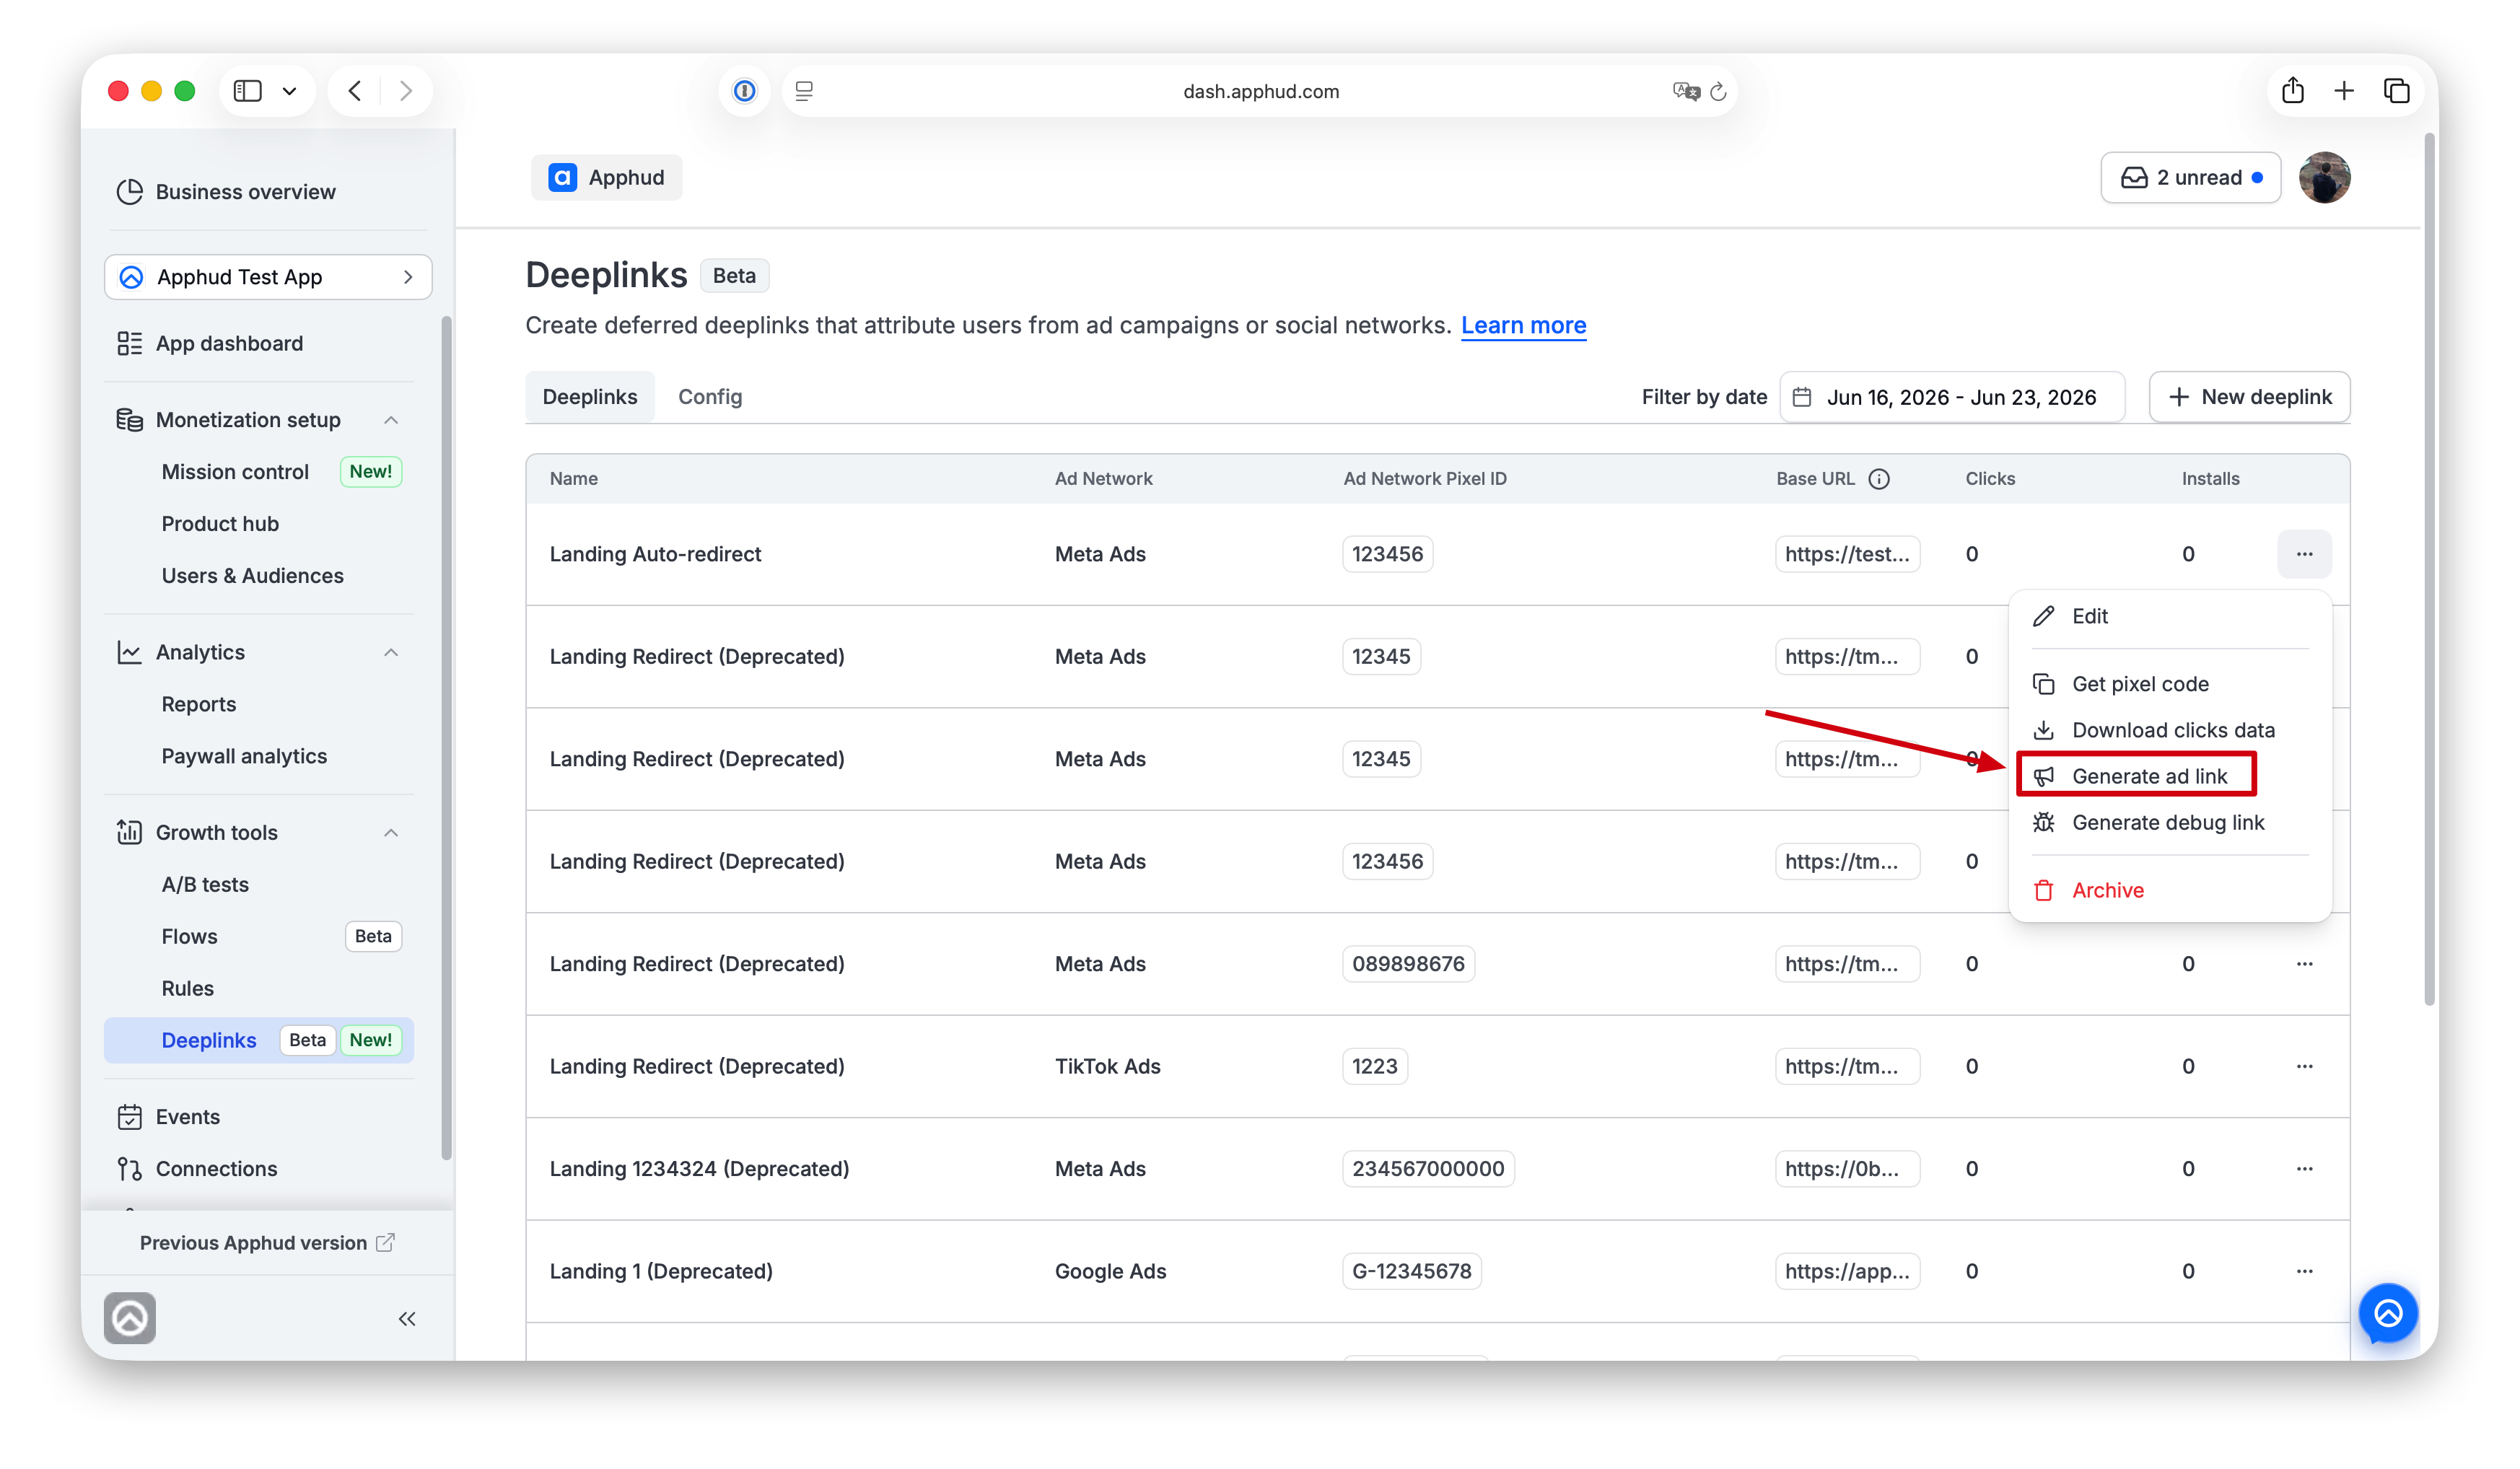Open Safari sidebar dropdown arrow
Image resolution: width=2520 pixels, height=1469 pixels.
point(289,91)
